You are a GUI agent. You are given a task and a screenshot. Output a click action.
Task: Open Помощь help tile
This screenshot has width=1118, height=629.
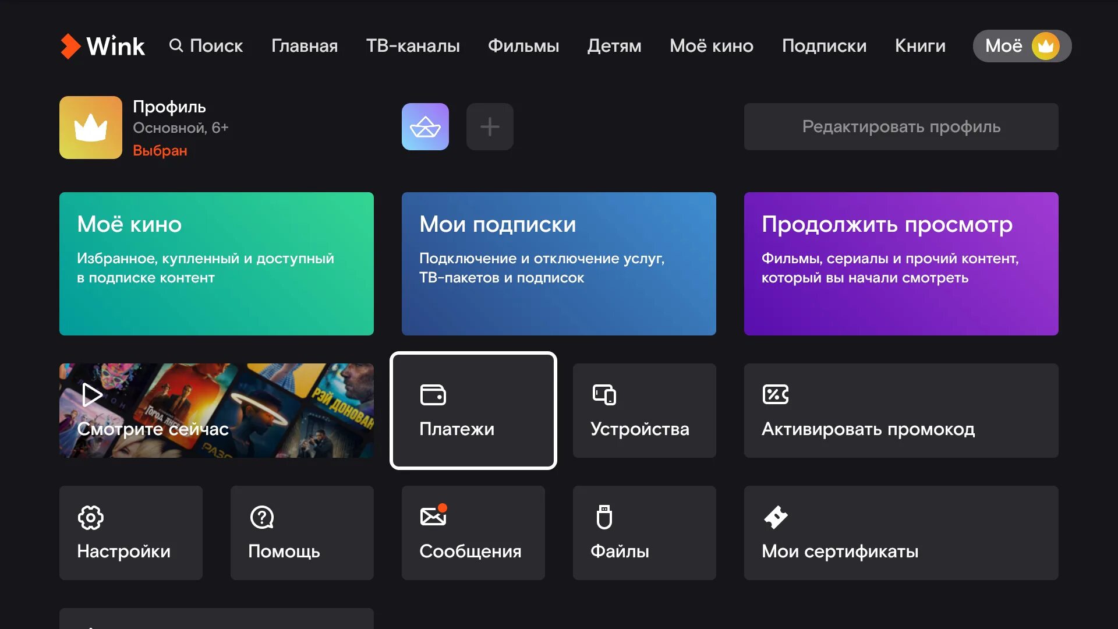point(302,533)
